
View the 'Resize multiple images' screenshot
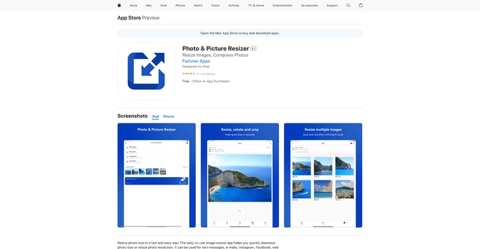click(323, 175)
